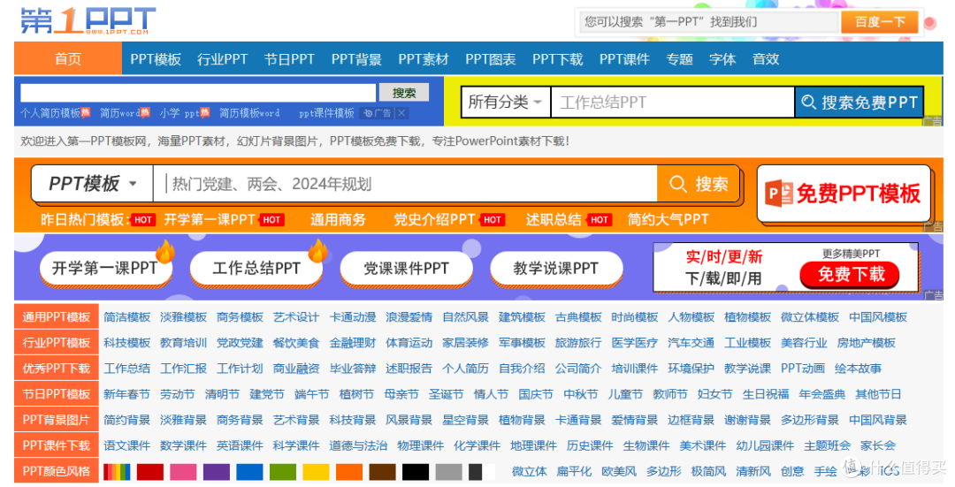Select the blue color swatch
The width and height of the screenshot is (955, 487).
(x=249, y=472)
